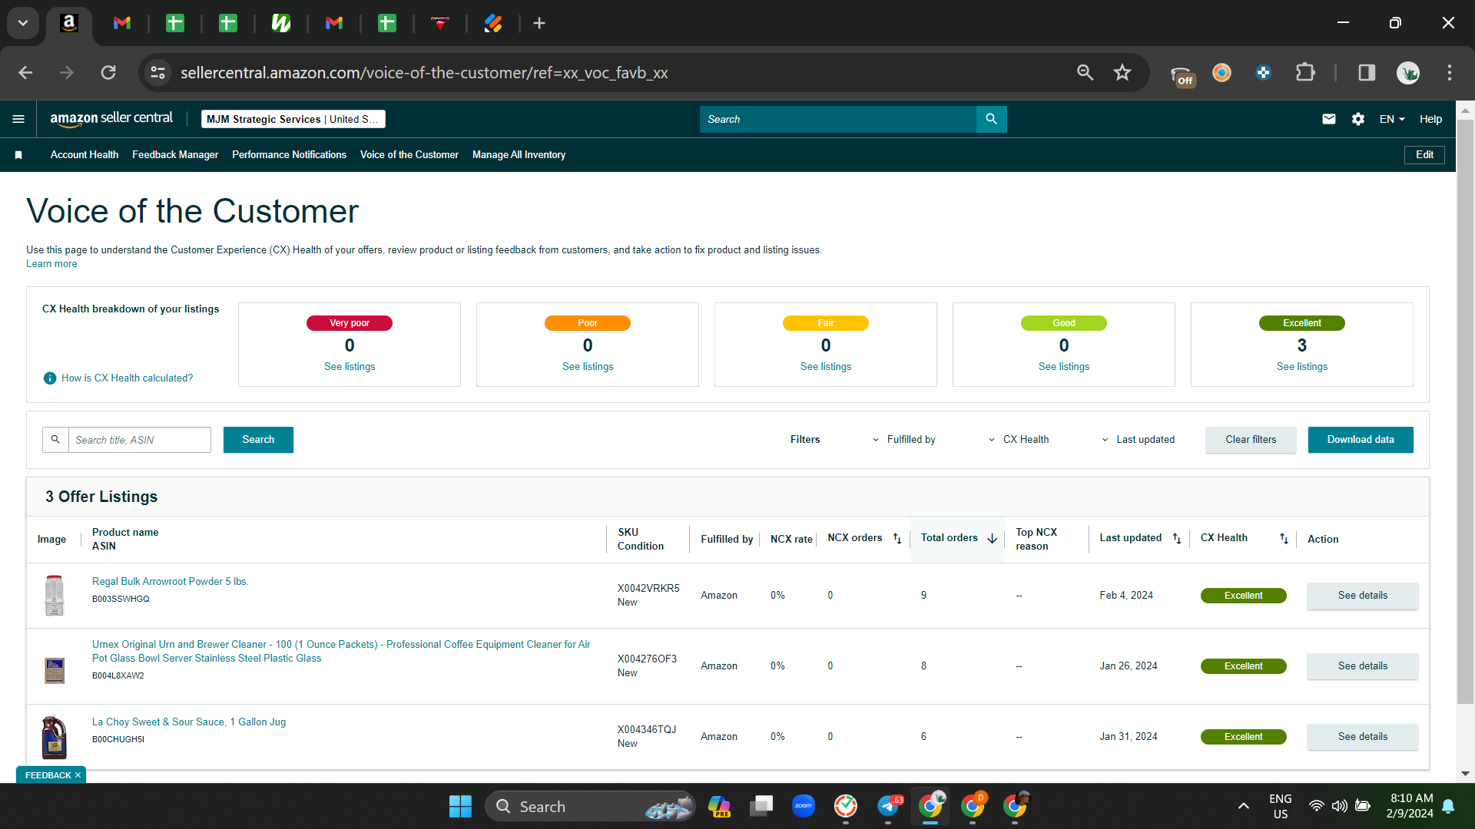
Task: Open the EN language dropdown
Action: tap(1392, 119)
